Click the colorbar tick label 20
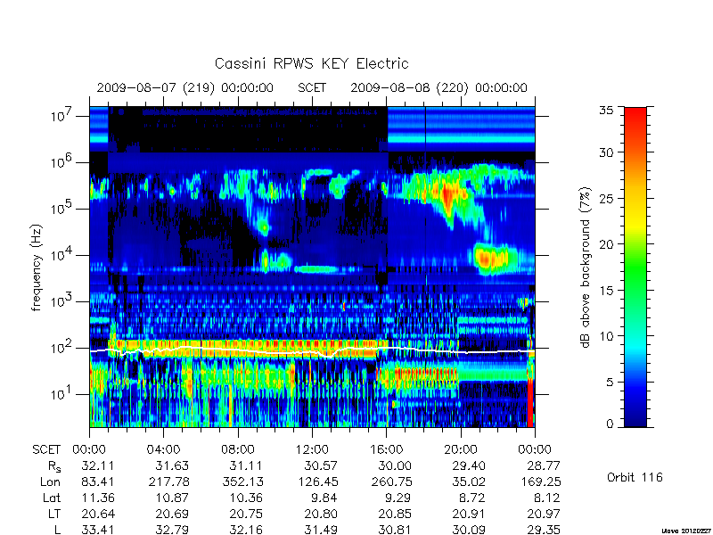The image size is (713, 535). pos(606,244)
